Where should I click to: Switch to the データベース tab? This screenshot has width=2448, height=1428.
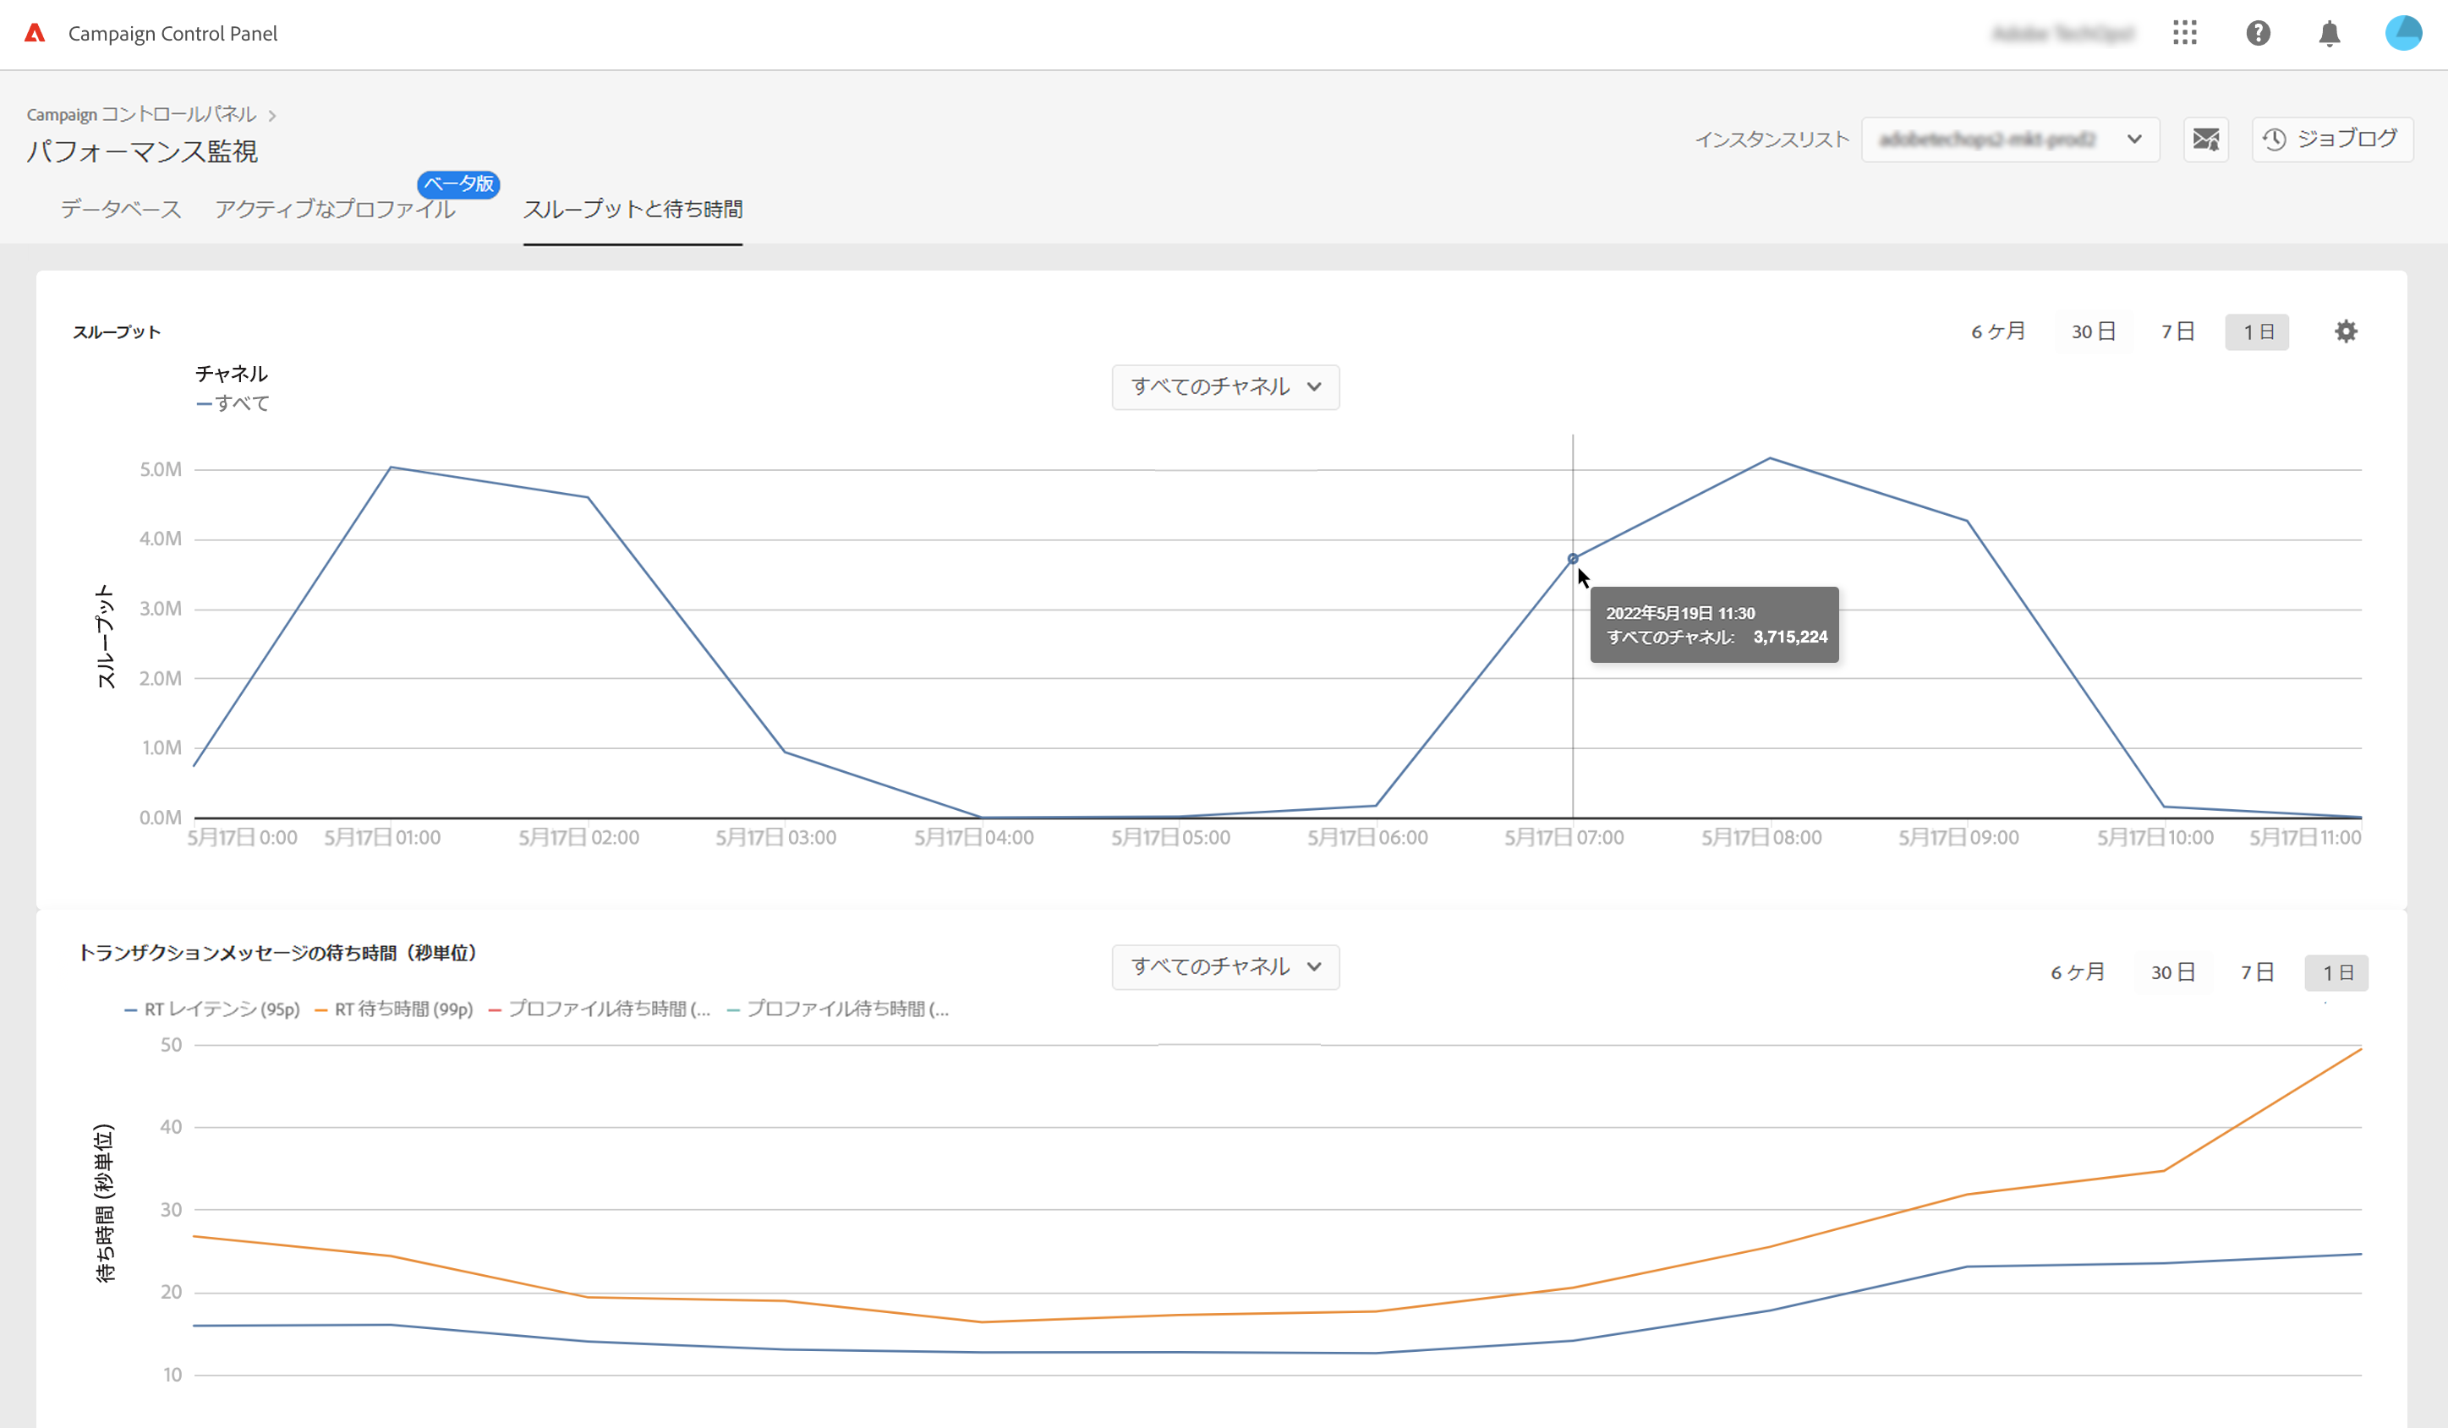click(x=120, y=209)
